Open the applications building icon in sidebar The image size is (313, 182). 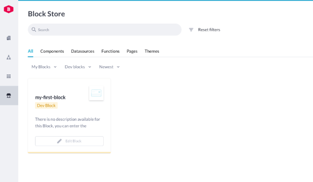tap(8, 38)
